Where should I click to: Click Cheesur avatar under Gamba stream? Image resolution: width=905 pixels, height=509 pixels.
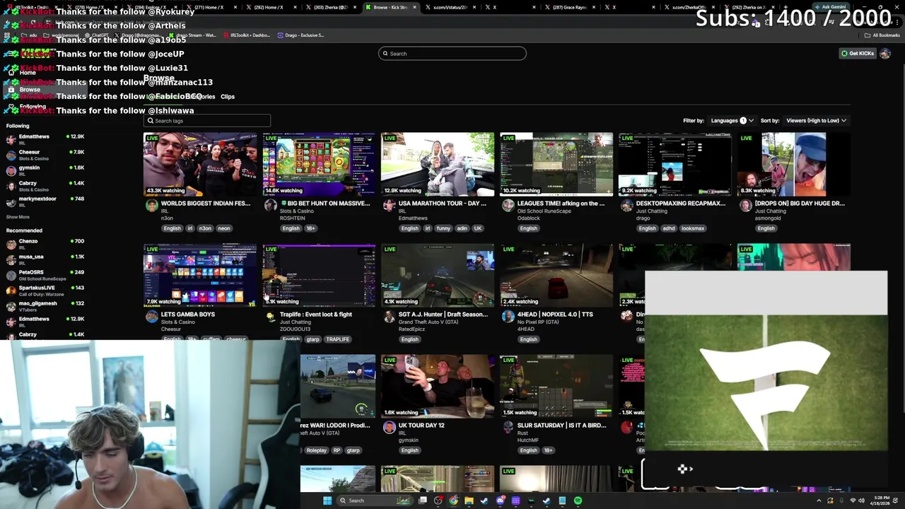click(152, 317)
